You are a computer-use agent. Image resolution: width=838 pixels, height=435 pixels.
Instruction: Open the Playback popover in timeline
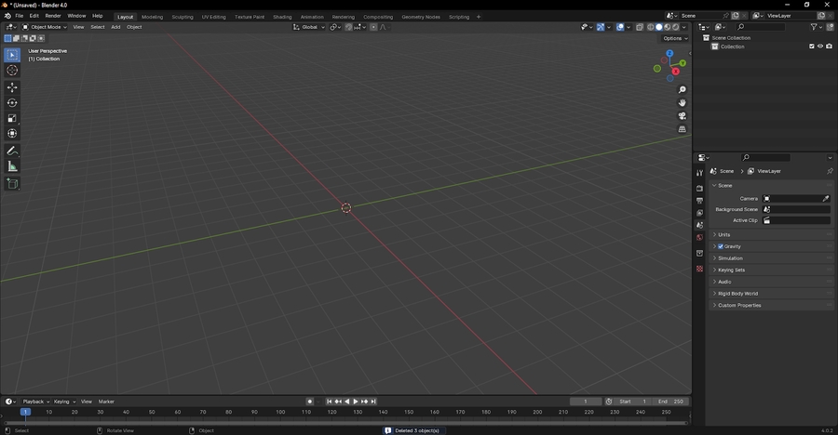coord(34,402)
